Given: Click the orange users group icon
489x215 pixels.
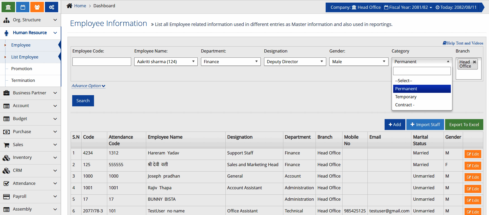Looking at the screenshot, I should [37, 7].
